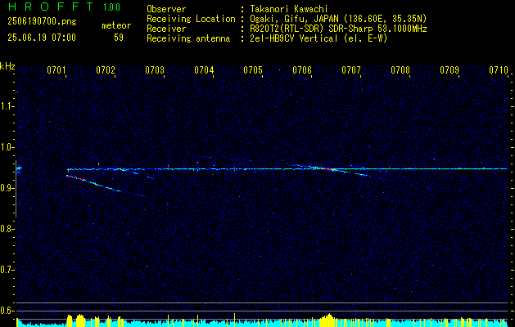Click the 0710 time marker
Viewport: 515px width, 327px height.
pyautogui.click(x=499, y=69)
